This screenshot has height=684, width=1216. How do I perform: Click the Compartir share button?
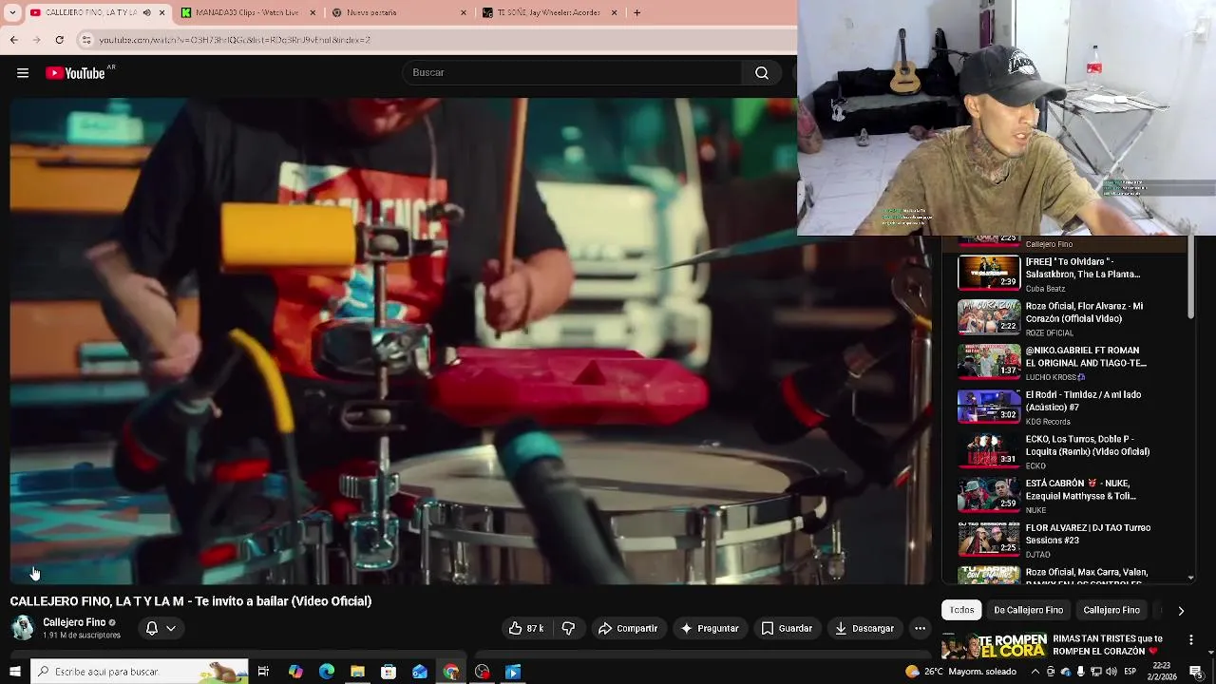[628, 628]
